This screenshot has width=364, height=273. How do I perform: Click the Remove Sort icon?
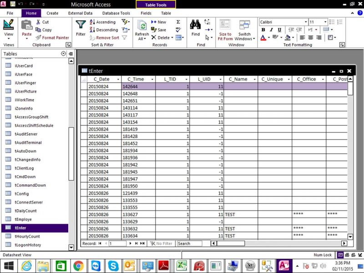[104, 38]
